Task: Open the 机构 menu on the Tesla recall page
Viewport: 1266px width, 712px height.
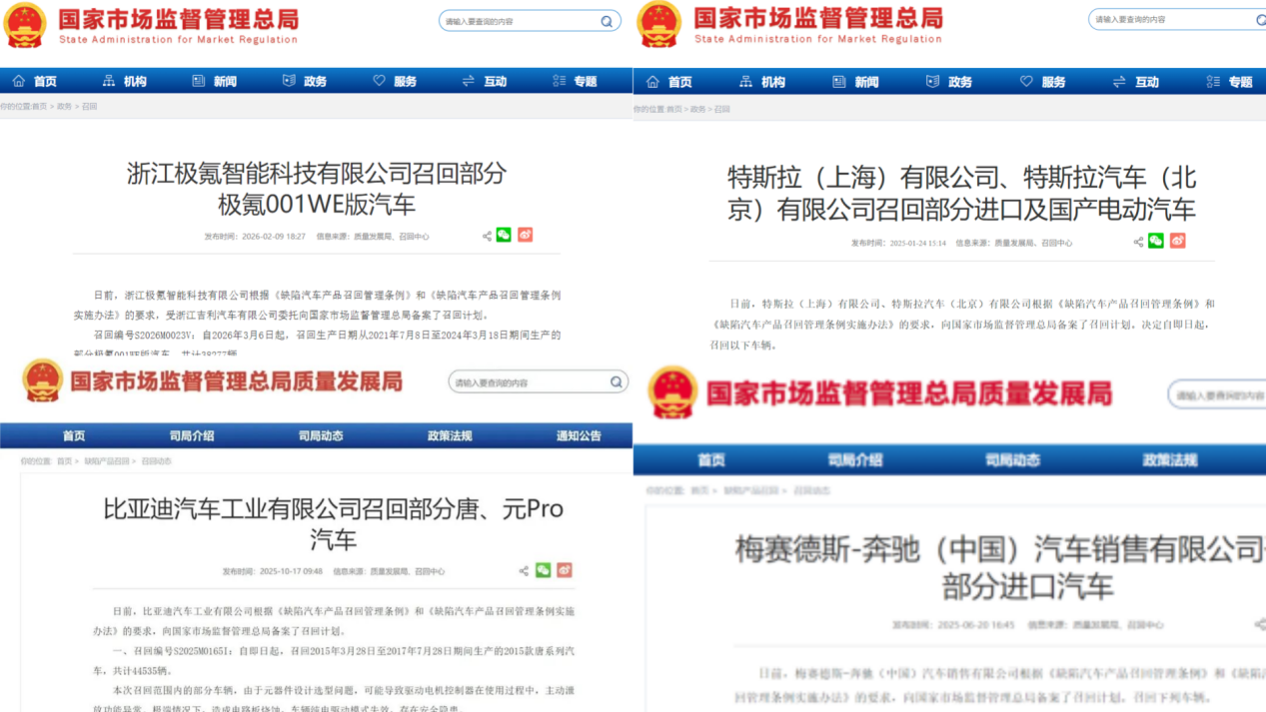Action: pos(762,82)
